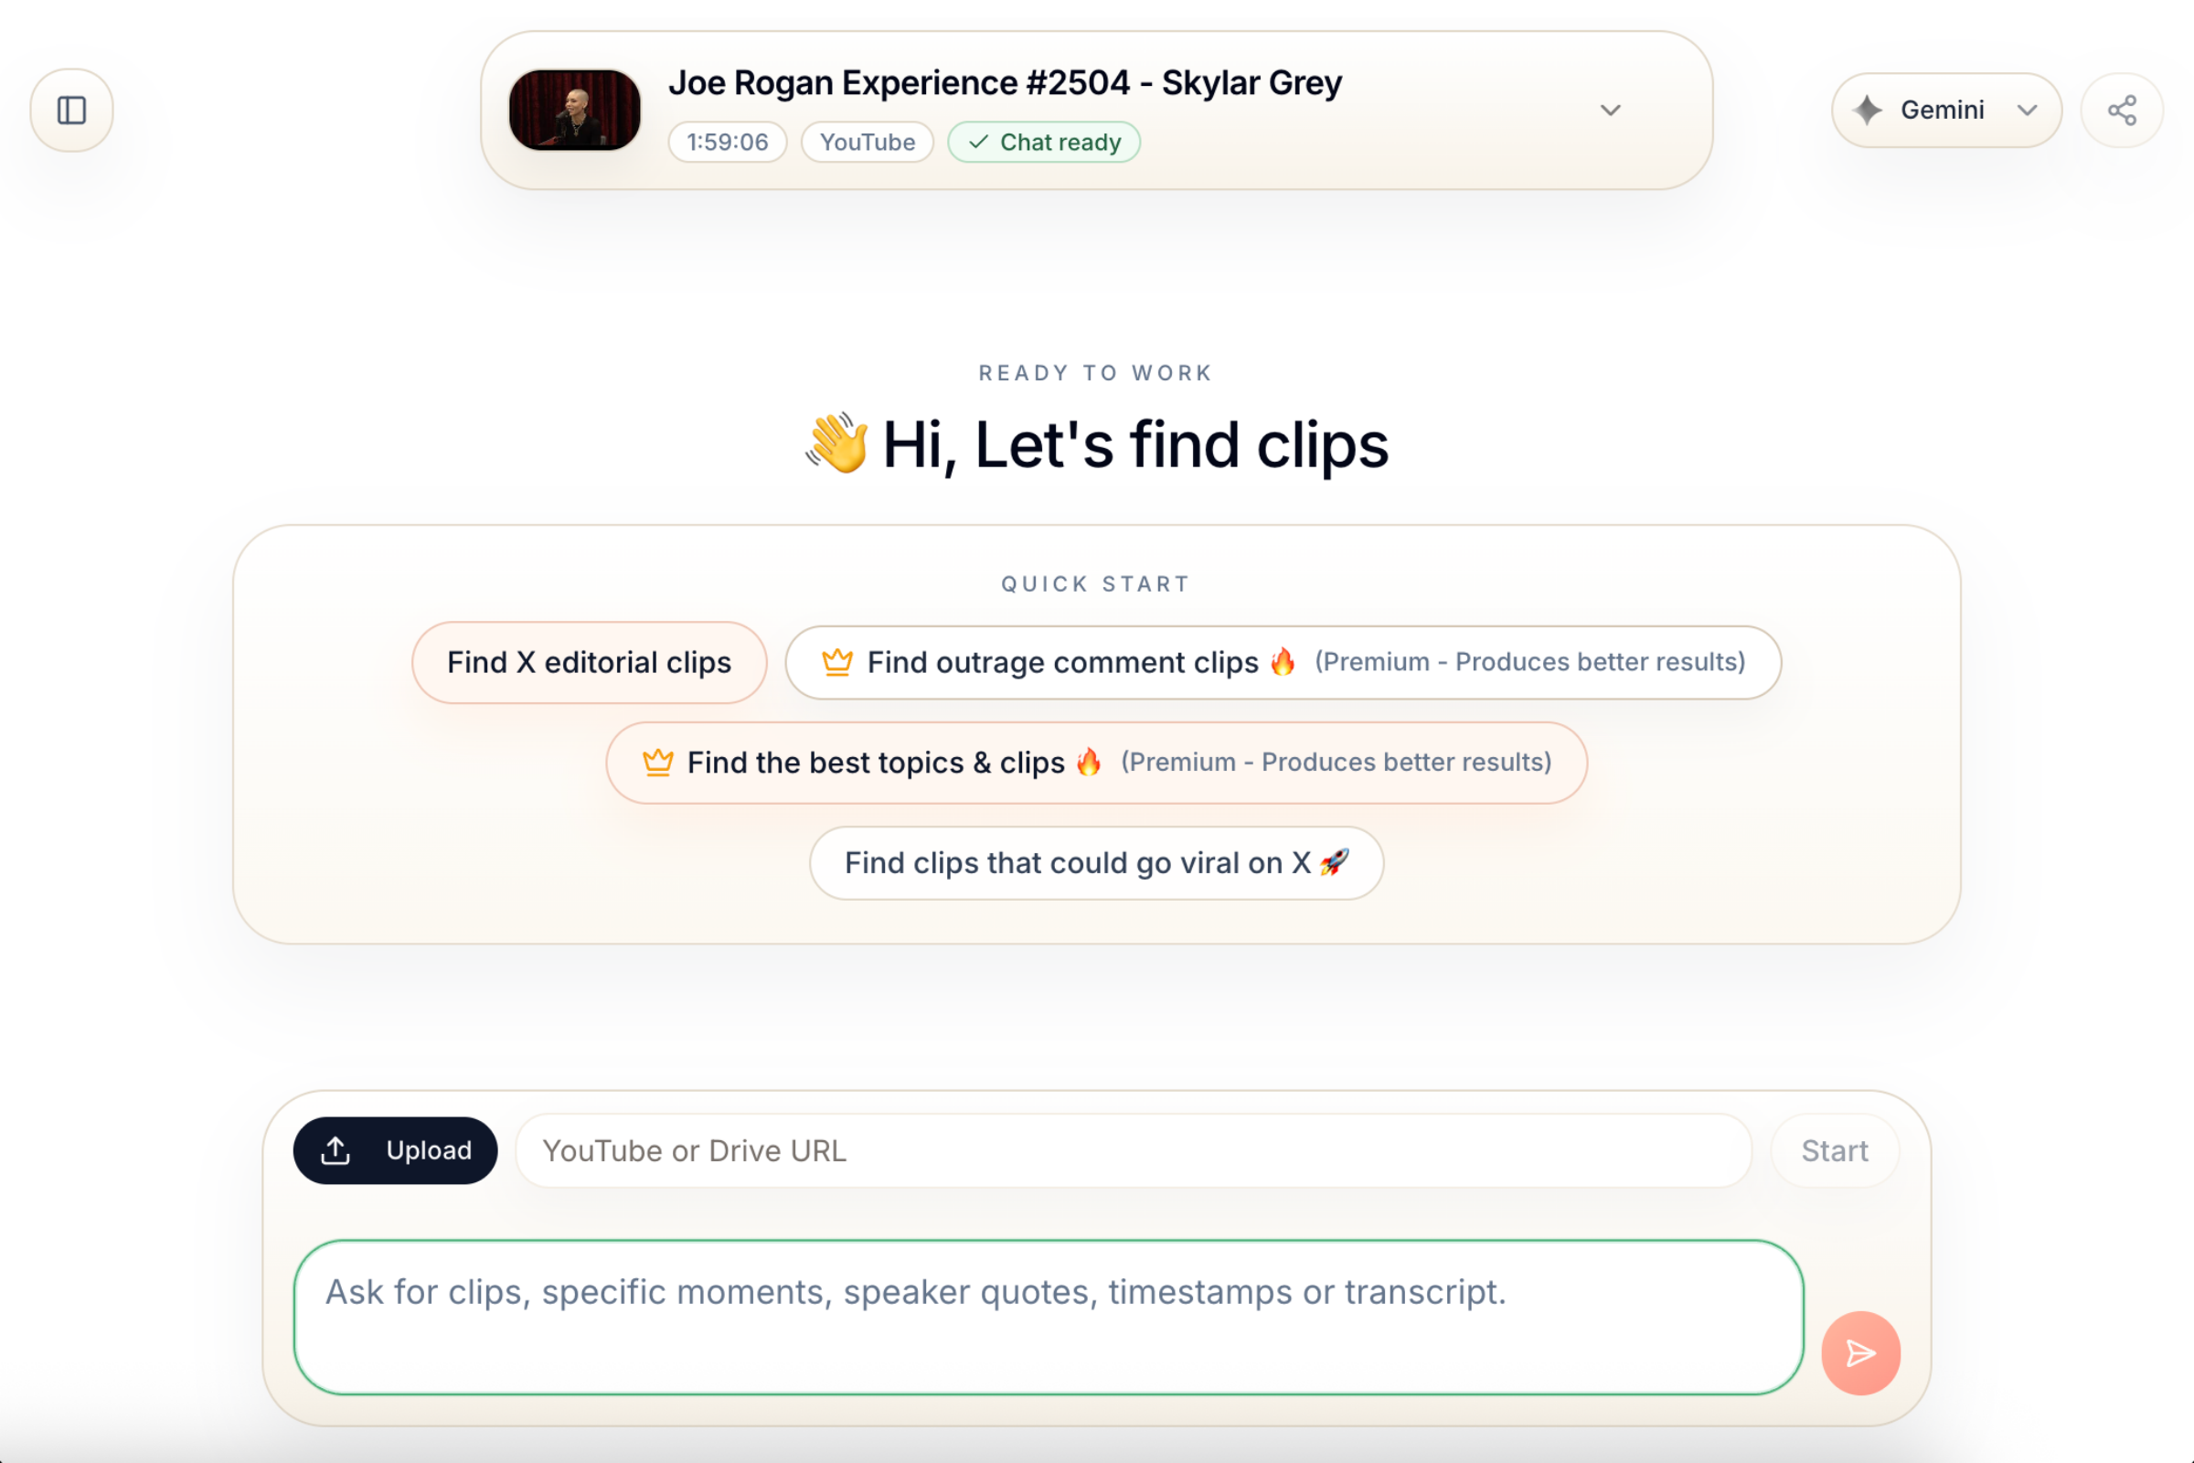Image resolution: width=2194 pixels, height=1463 pixels.
Task: Click fire emoji beside outrage comment clips
Action: 1283,660
